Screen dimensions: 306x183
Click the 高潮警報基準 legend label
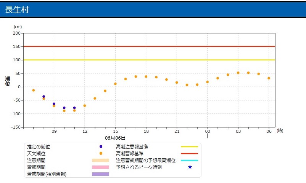(x=130, y=153)
